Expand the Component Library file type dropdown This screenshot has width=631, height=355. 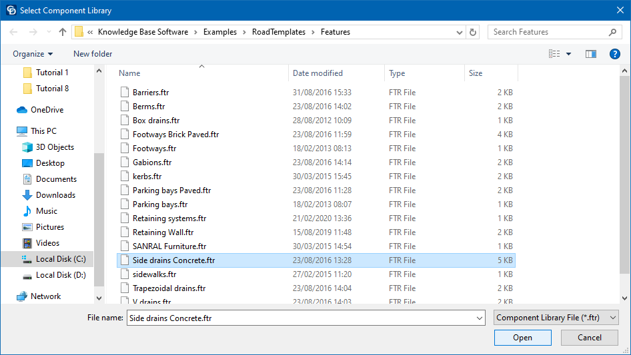[x=556, y=318]
